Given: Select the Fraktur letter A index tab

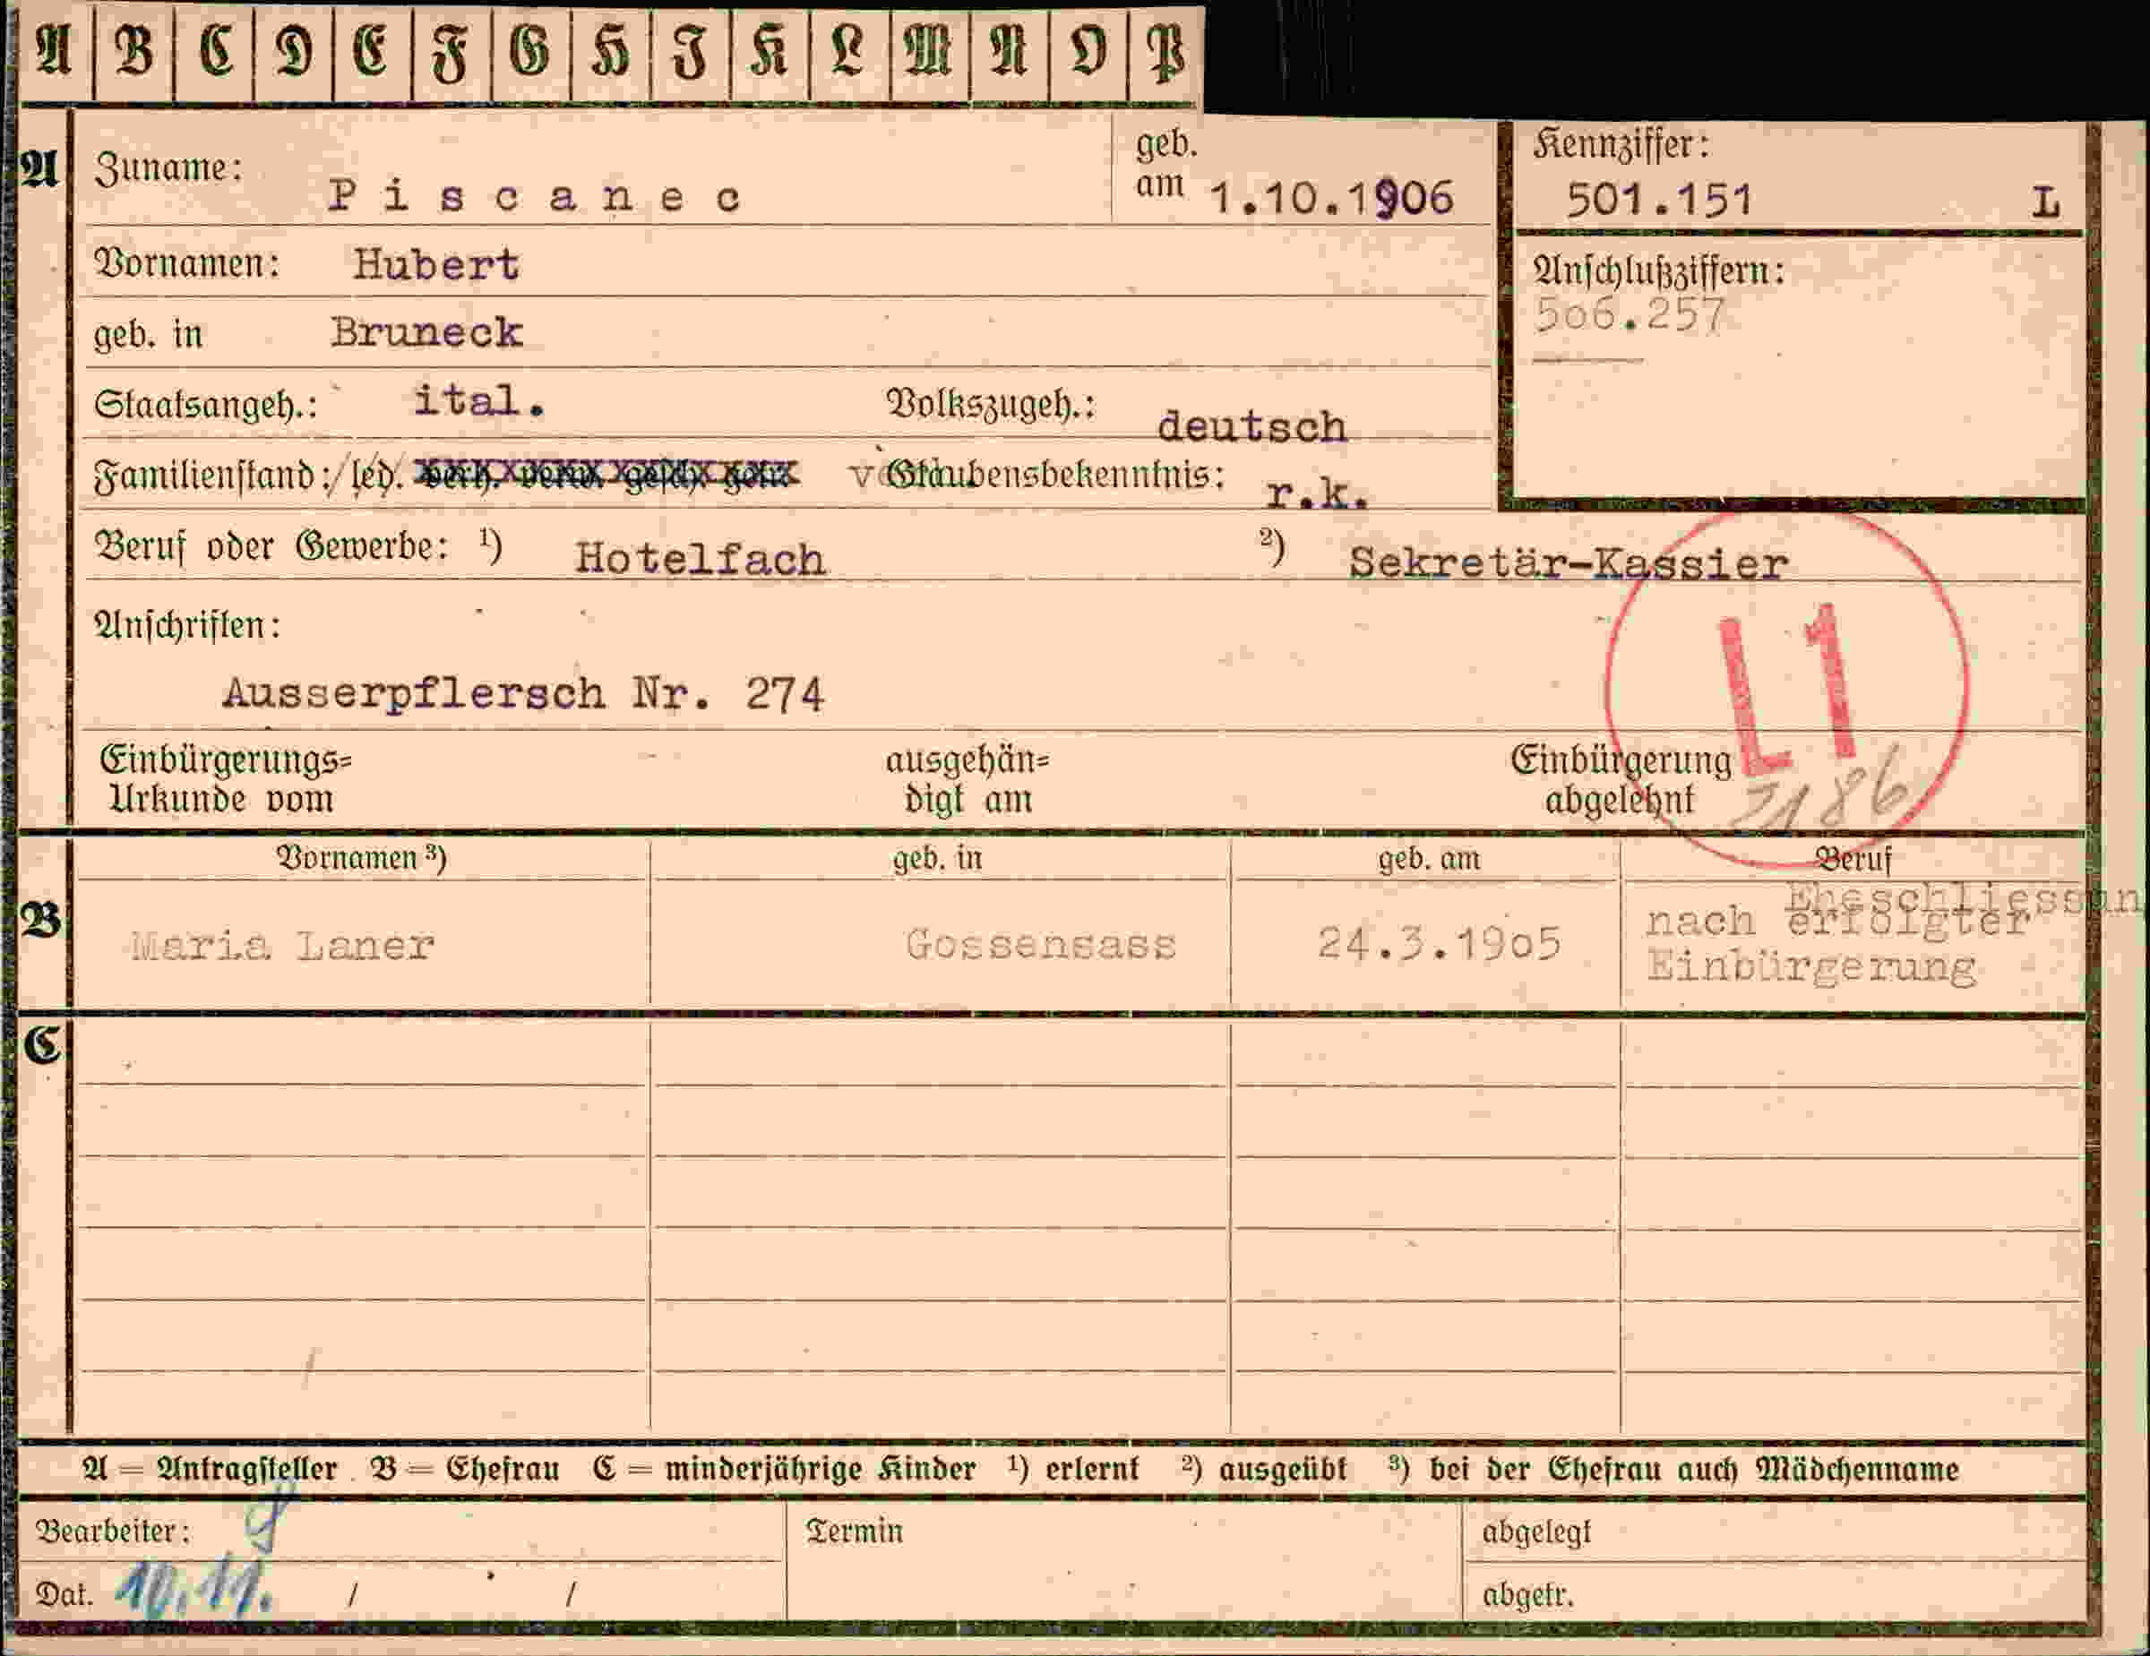Looking at the screenshot, I should (56, 53).
